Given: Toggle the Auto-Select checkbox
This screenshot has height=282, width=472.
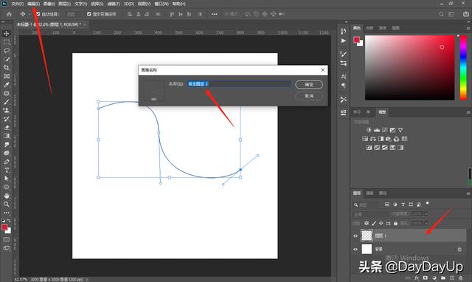Looking at the screenshot, I should pyautogui.click(x=38, y=14).
